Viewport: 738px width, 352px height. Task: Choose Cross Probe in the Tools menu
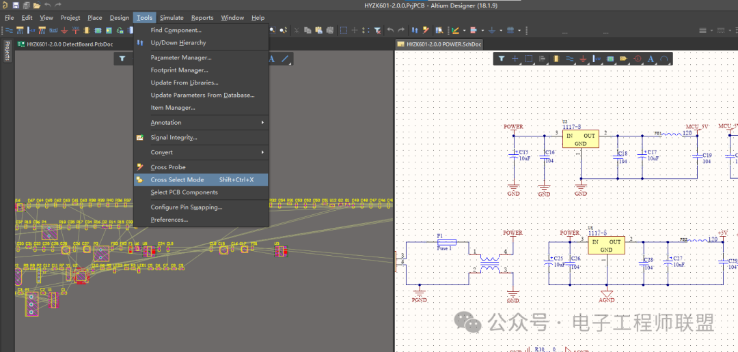pos(201,167)
